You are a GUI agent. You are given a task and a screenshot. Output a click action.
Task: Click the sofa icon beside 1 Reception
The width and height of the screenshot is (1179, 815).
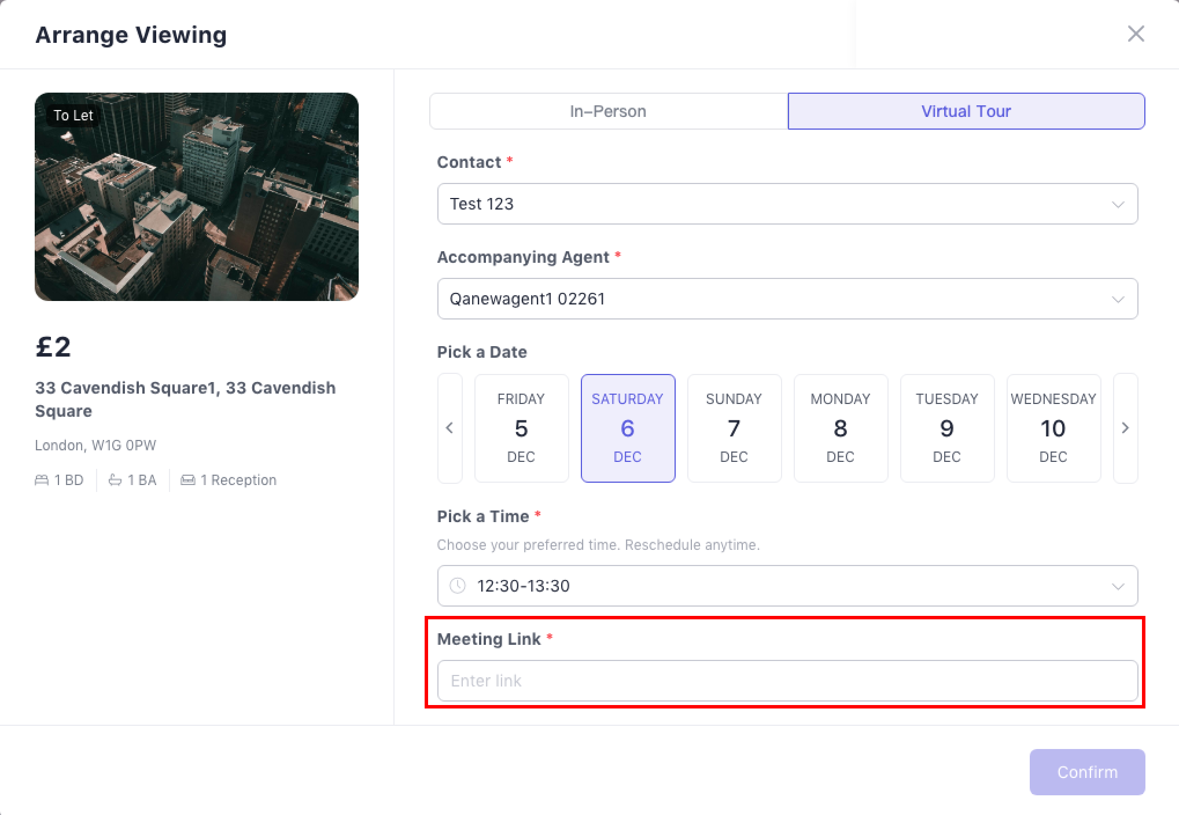coord(188,480)
